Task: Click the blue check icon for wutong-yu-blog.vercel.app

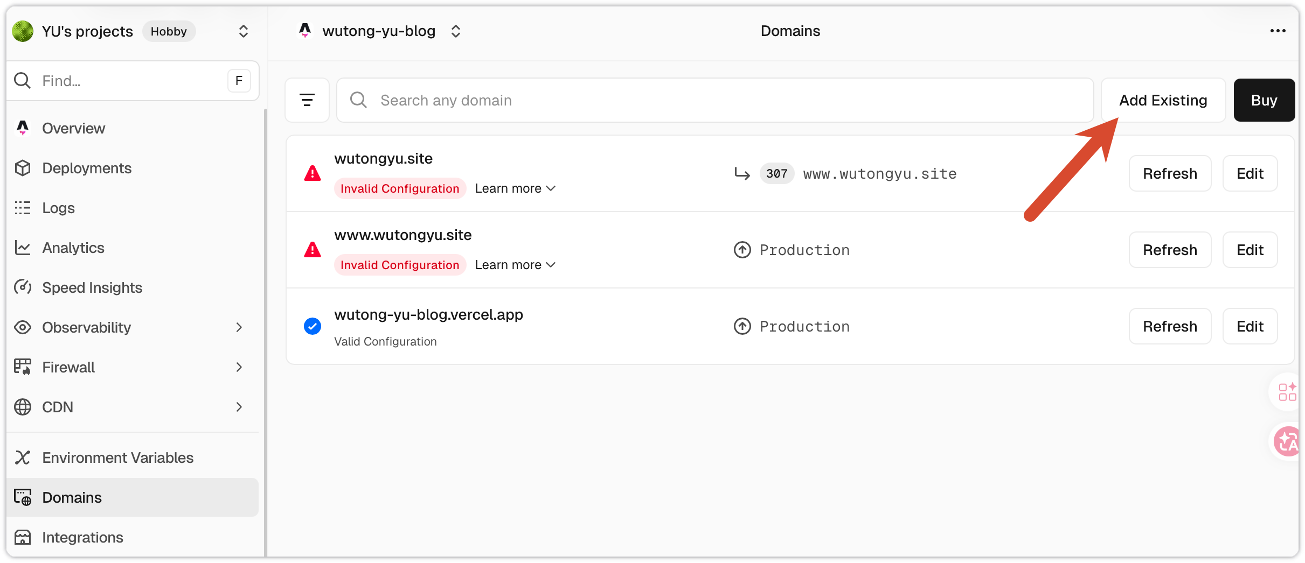Action: point(313,326)
